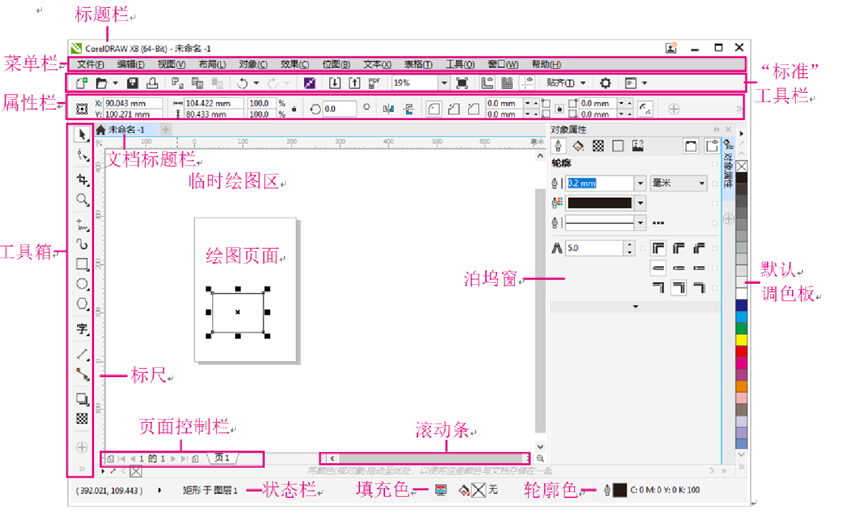846x517 pixels.
Task: Open the outline width 0.2 mm dropdown
Action: 640,183
